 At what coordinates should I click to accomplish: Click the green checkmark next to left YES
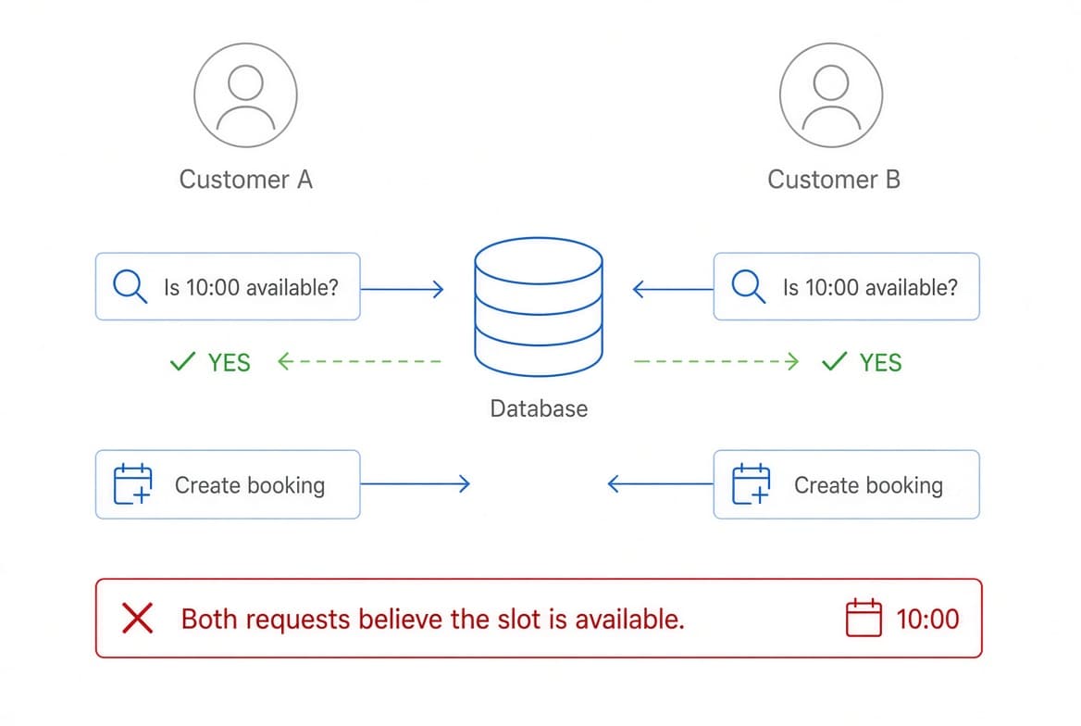click(x=182, y=361)
